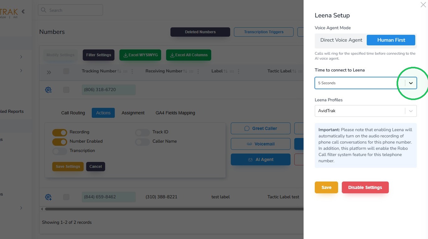The width and height of the screenshot is (428, 239).
Task: Collapse the sidebar with double chevron icon
Action: pos(23,11)
